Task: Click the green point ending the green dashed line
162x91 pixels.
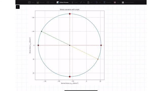Action: 42,31
